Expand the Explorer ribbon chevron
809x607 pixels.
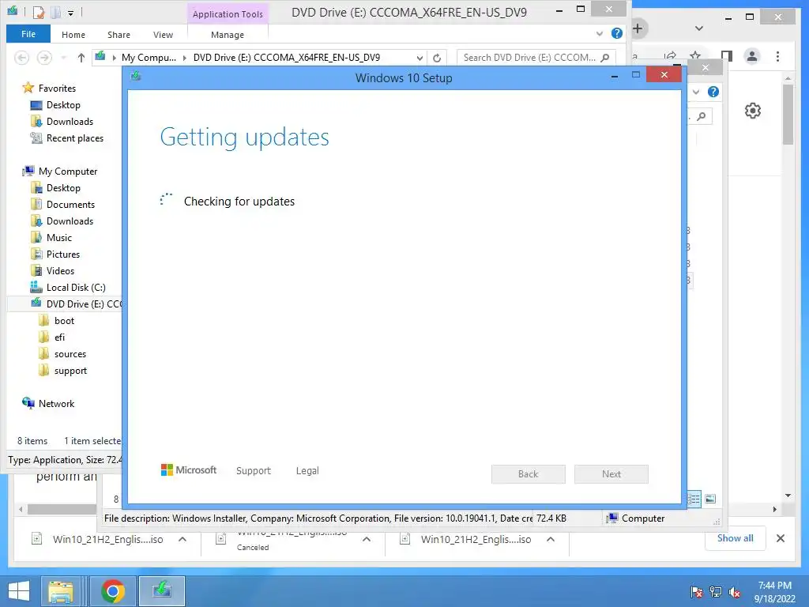point(599,33)
